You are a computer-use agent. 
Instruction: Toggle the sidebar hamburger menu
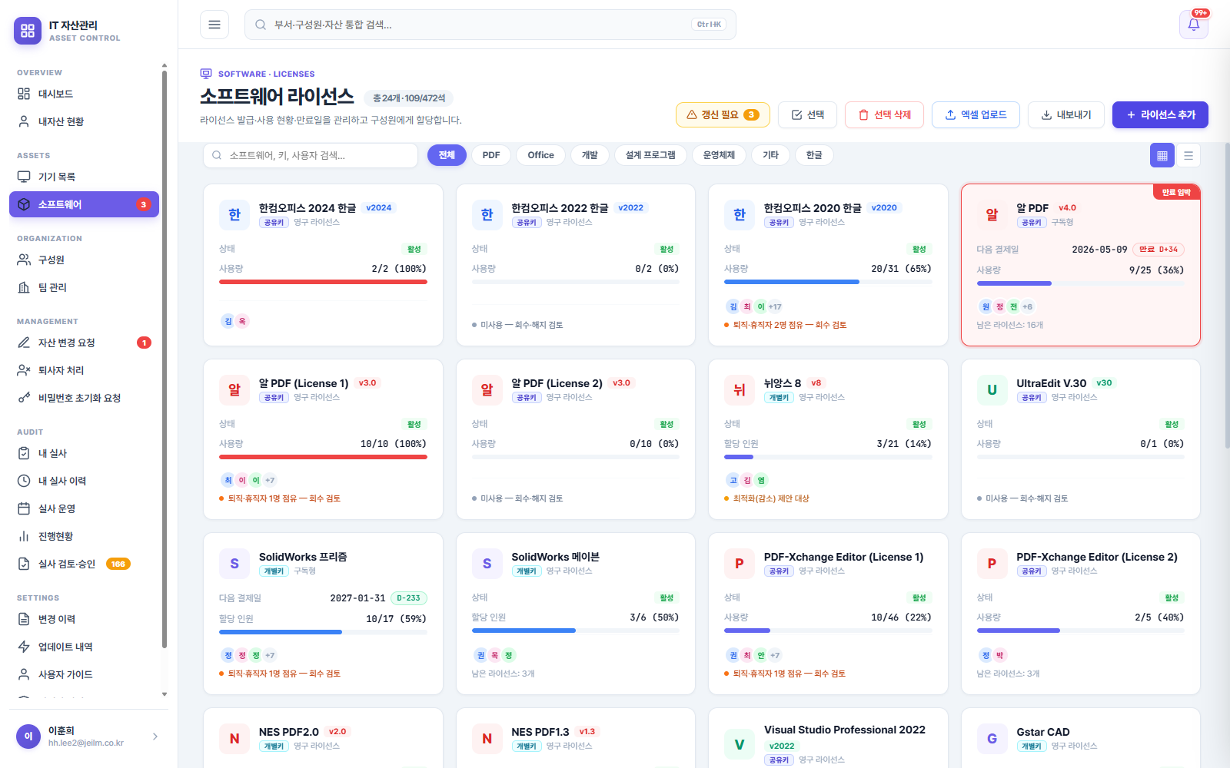[214, 25]
